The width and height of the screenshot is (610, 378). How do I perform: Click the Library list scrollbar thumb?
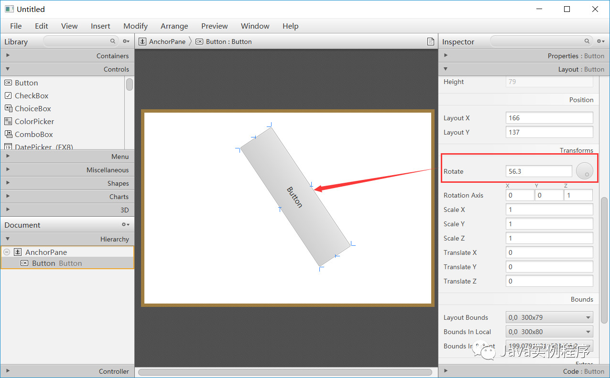coord(130,84)
